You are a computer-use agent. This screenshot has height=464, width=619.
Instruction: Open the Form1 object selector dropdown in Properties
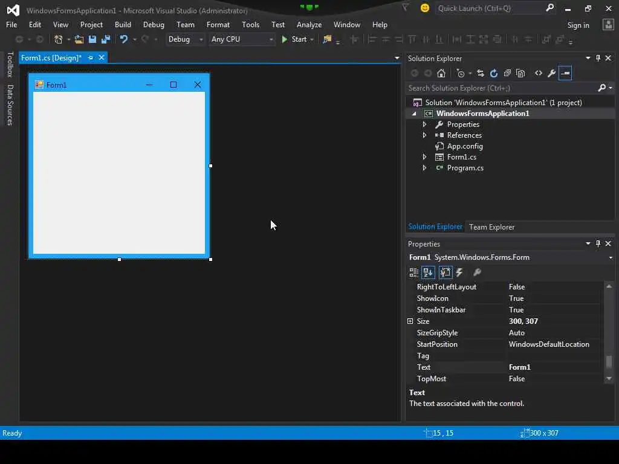click(x=611, y=257)
